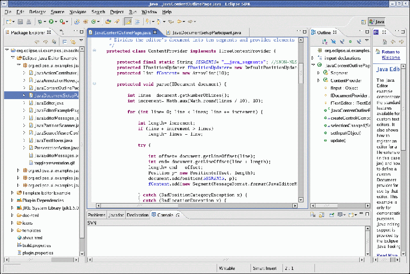Switch to the Problems tab

click(96, 215)
